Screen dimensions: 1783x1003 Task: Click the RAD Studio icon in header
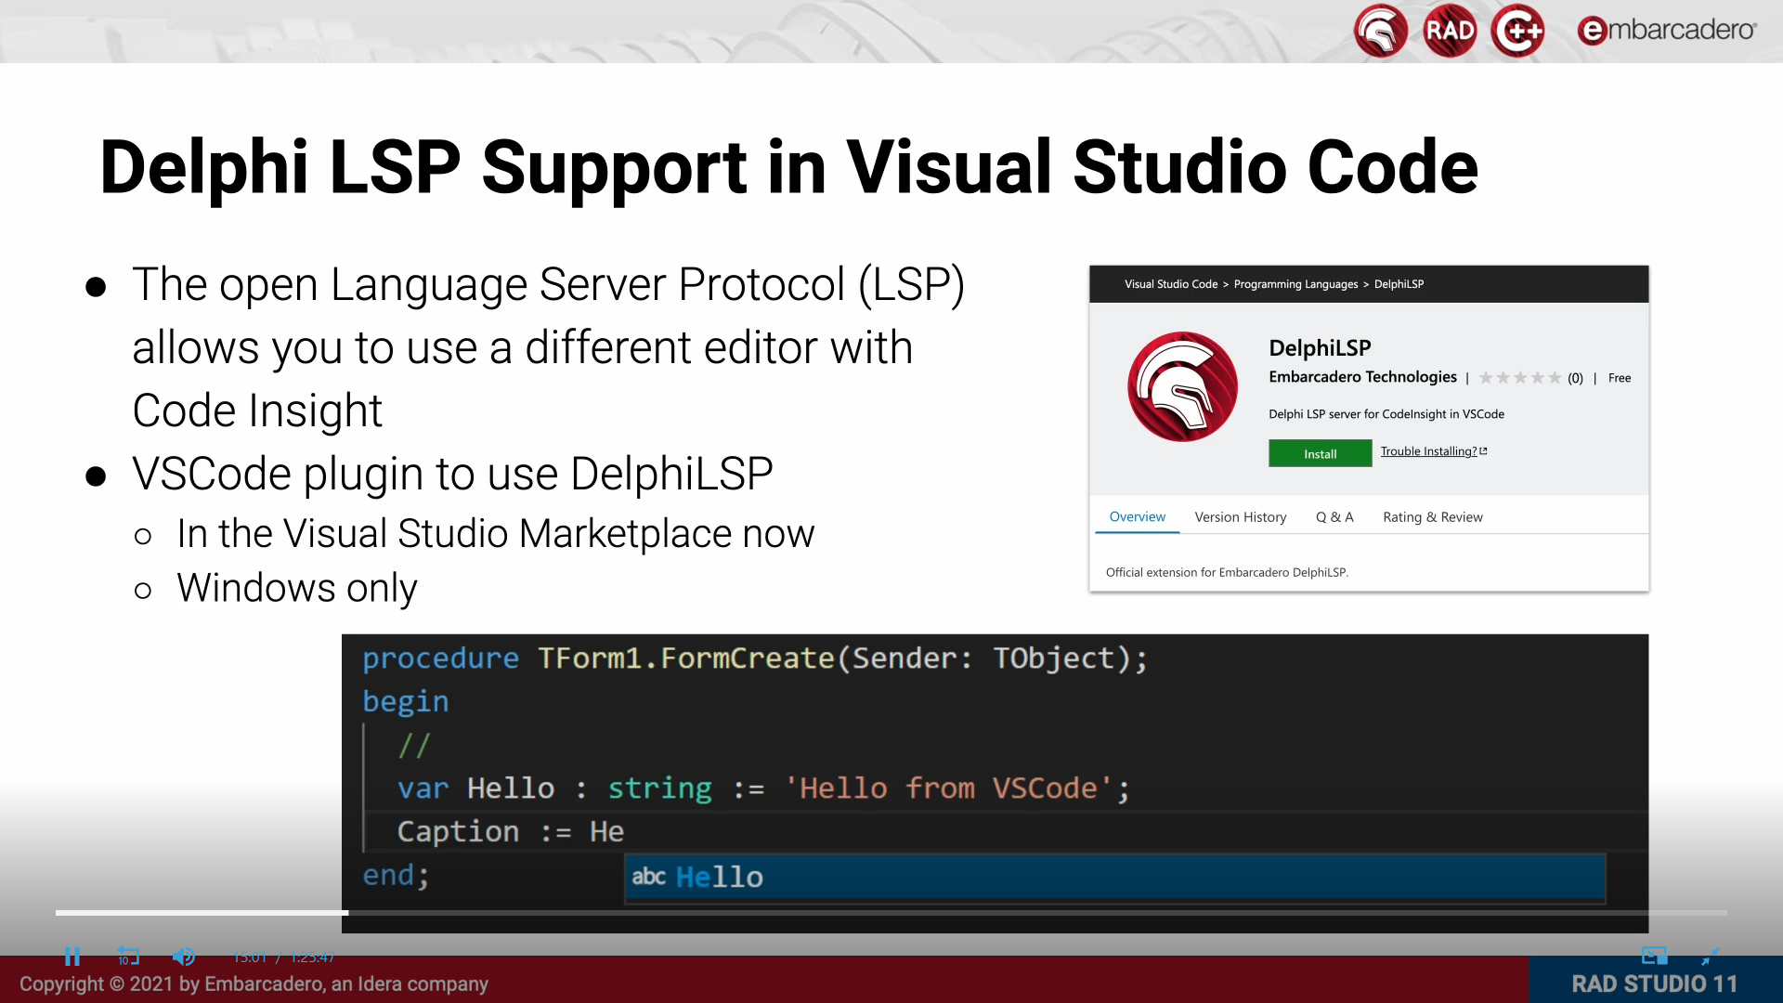click(x=1449, y=31)
